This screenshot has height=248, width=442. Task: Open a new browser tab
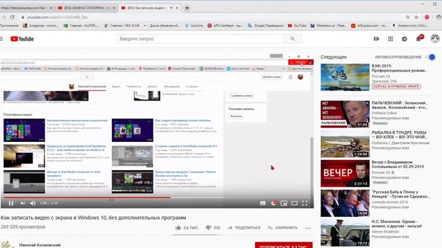point(187,8)
